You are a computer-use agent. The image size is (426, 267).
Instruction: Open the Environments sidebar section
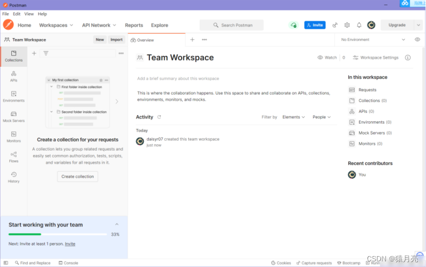coord(13,97)
